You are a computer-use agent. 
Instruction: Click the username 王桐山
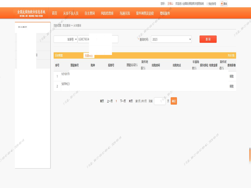(x=170, y=3)
